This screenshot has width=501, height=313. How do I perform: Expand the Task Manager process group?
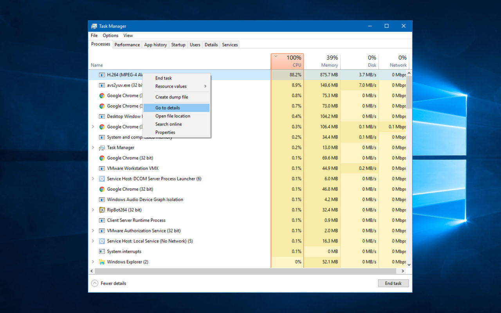[x=93, y=148]
